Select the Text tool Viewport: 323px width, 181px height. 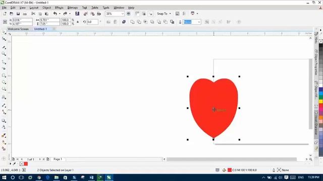pyautogui.click(x=4, y=97)
